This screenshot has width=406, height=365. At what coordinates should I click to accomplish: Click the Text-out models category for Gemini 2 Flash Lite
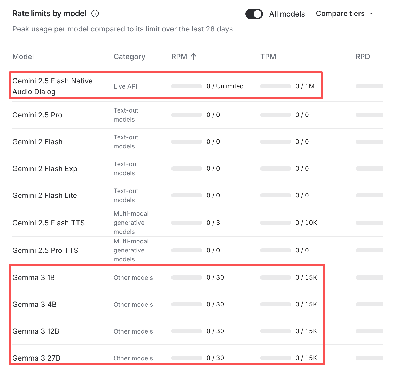tap(126, 195)
